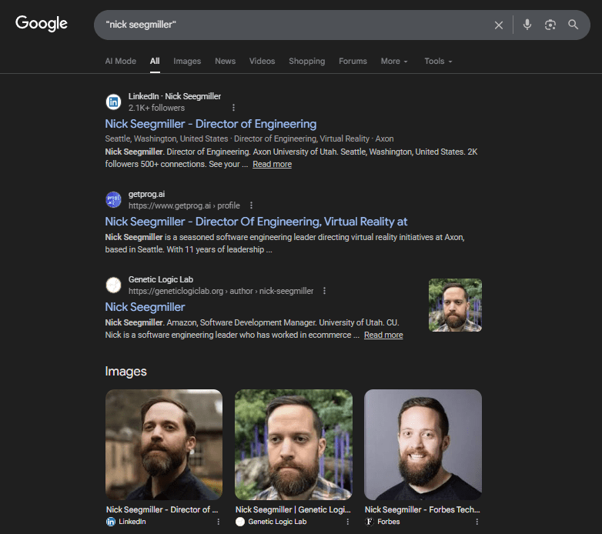Open the Google logo homepage

click(42, 24)
